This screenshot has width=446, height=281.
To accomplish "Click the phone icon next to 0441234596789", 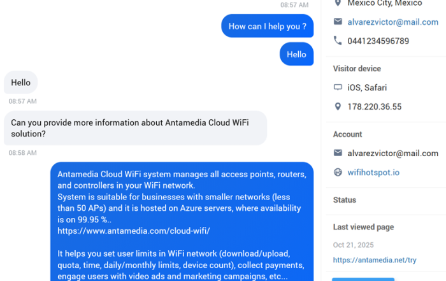I will tap(338, 41).
